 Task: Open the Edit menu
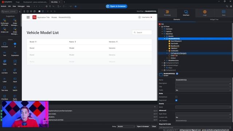pyautogui.click(x=9, y=7)
